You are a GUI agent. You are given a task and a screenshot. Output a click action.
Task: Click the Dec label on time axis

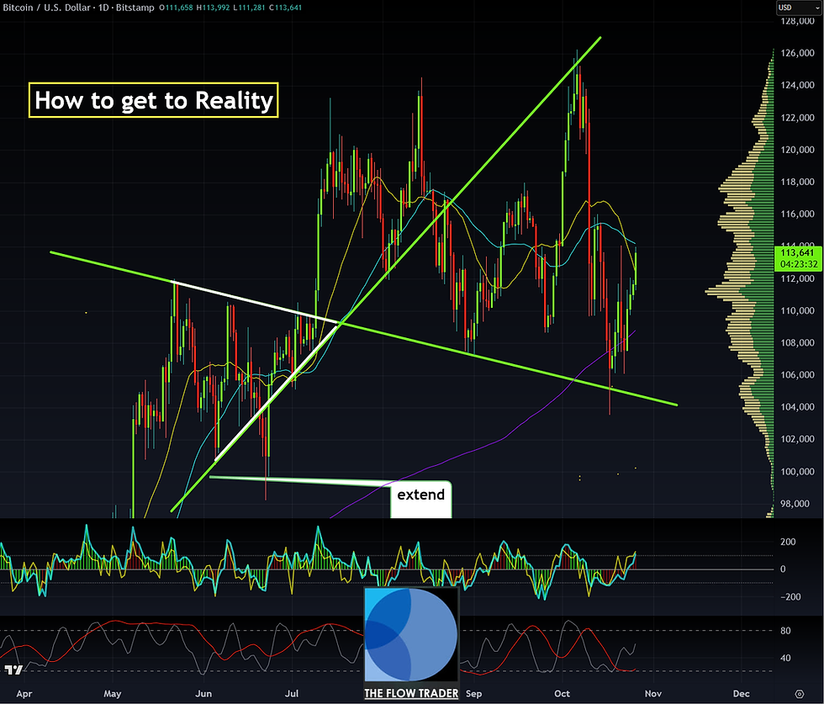741,693
